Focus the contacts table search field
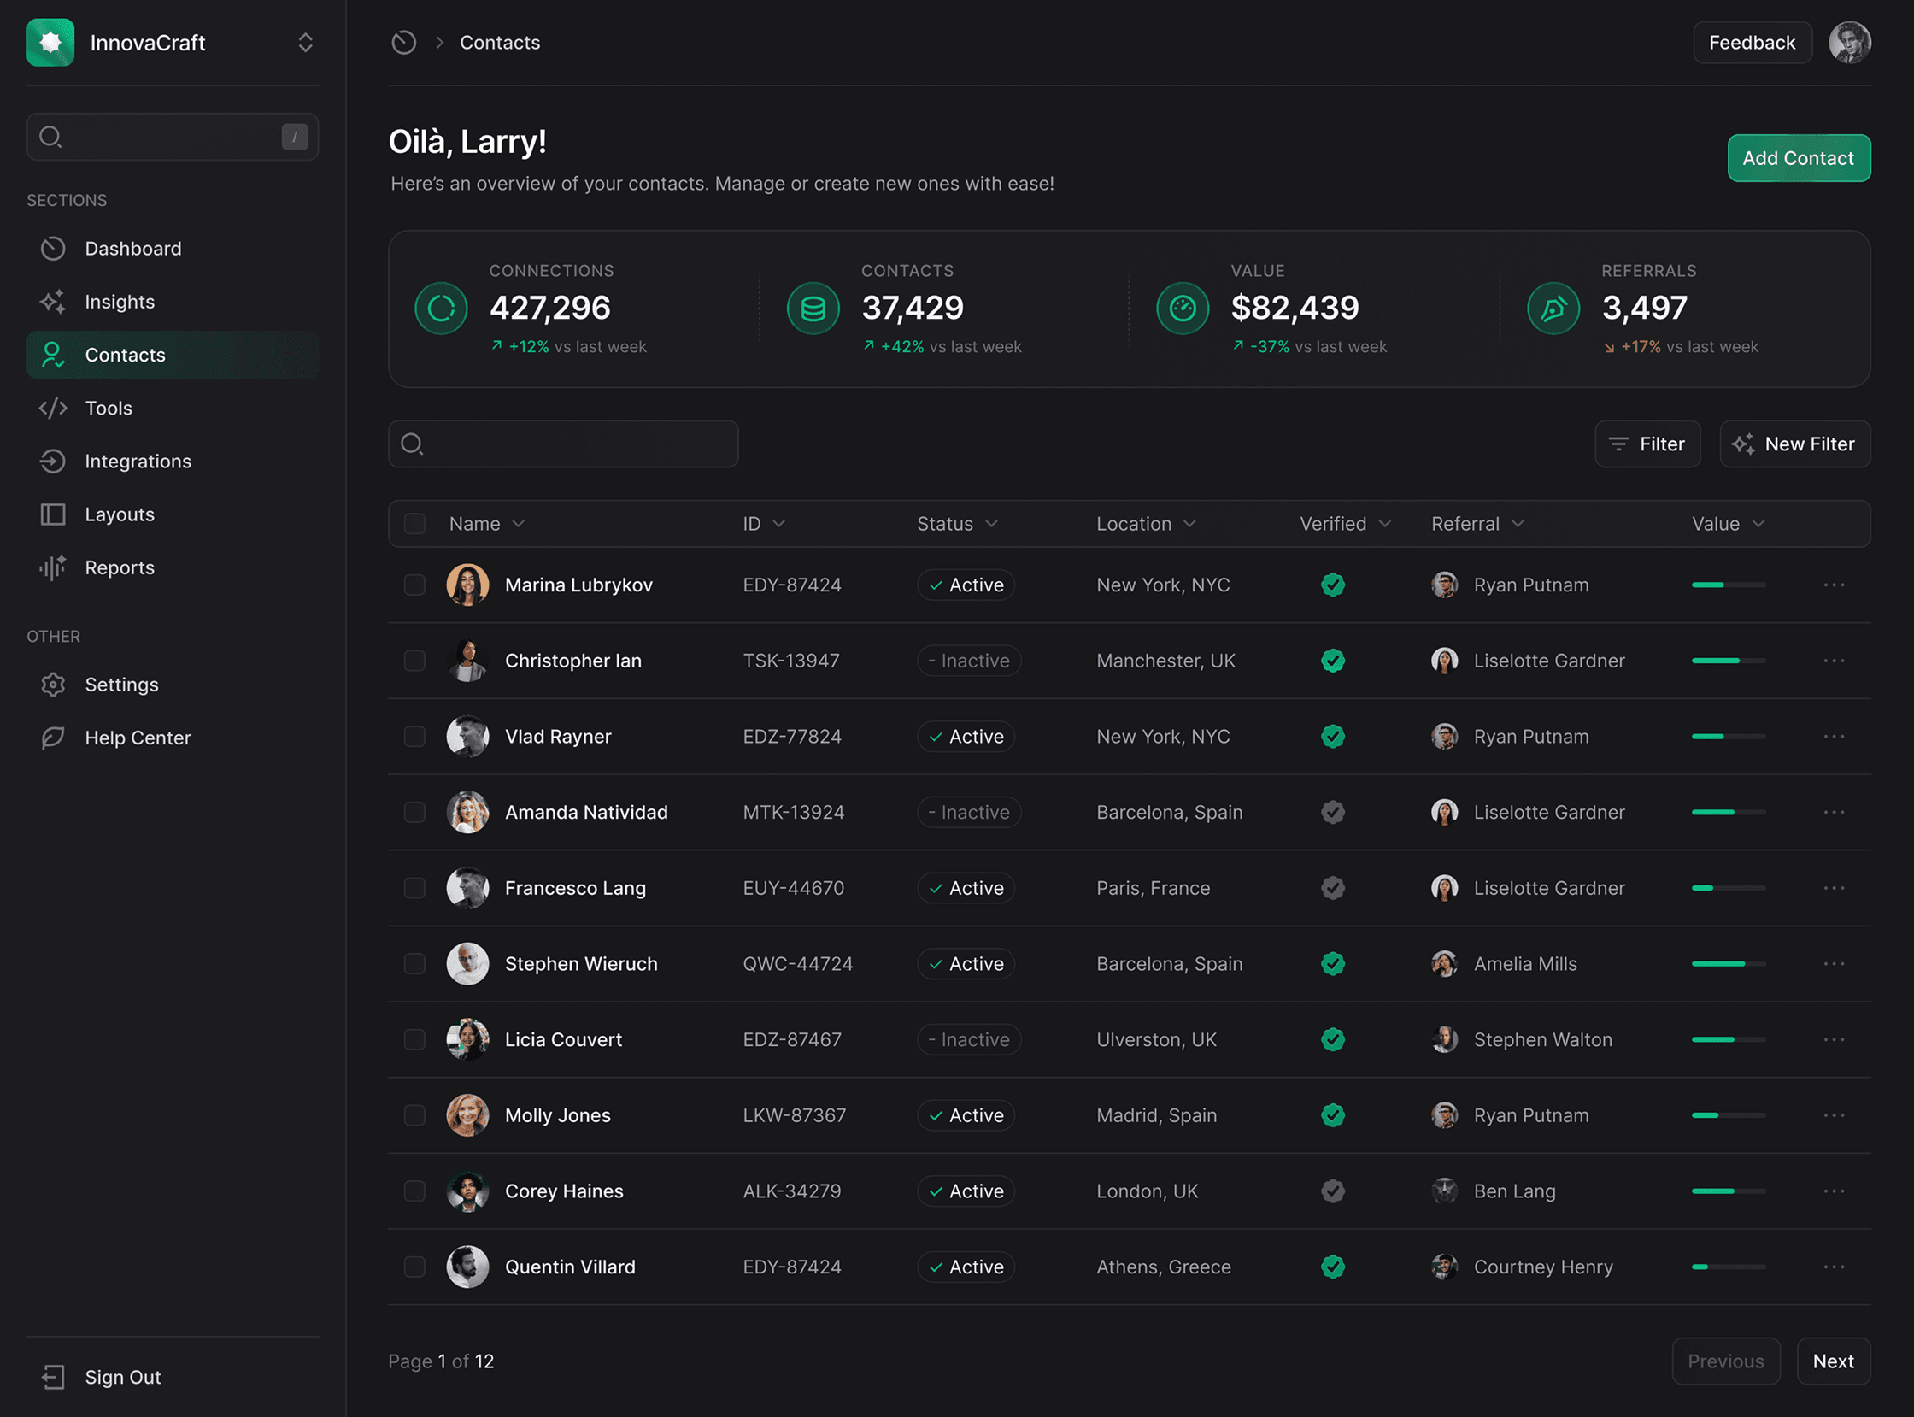Image resolution: width=1914 pixels, height=1417 pixels. click(x=563, y=444)
